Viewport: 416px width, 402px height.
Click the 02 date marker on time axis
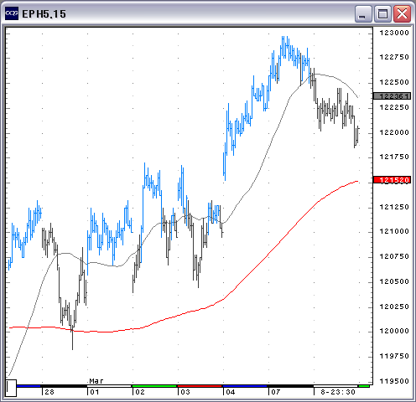click(x=140, y=392)
